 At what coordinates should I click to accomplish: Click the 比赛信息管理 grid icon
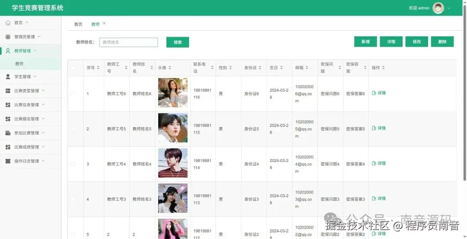(x=8, y=105)
